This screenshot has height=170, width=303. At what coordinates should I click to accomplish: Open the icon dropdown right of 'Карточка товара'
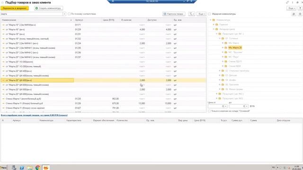coord(192,14)
